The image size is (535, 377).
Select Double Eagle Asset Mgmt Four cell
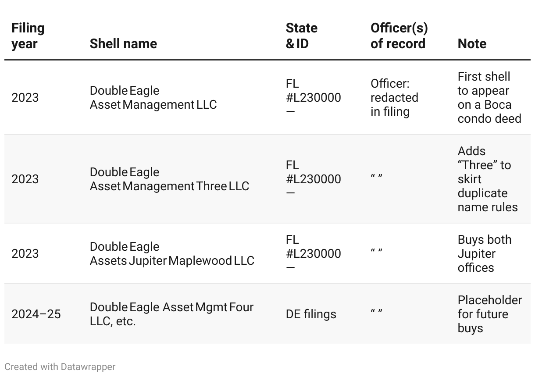click(x=171, y=314)
